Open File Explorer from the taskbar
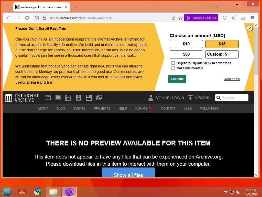 point(53,192)
